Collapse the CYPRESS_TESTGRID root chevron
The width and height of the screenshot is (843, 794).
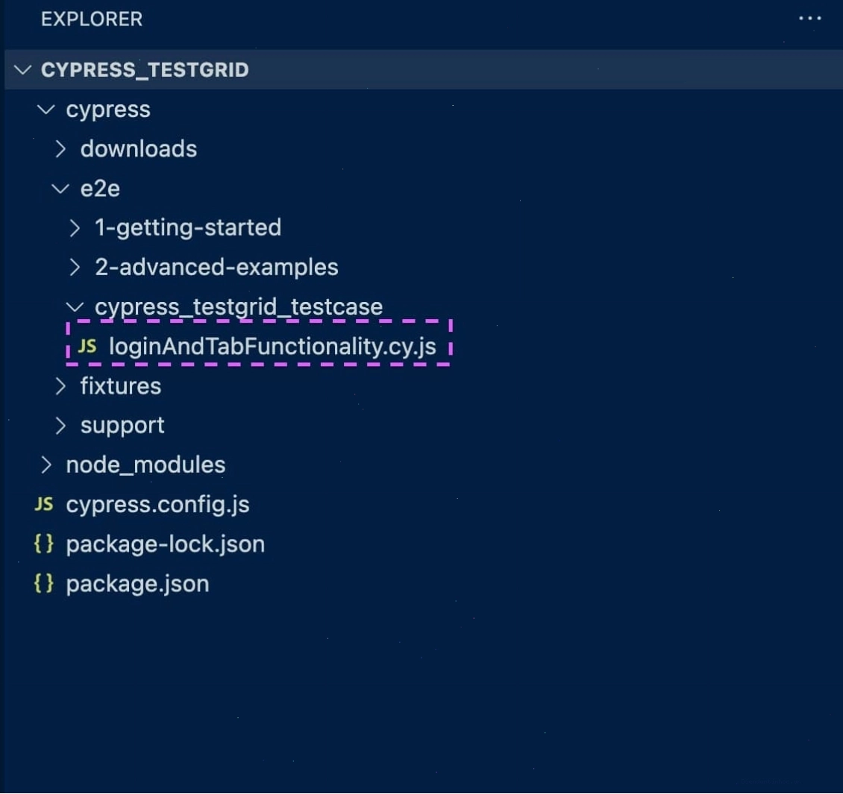pos(22,70)
